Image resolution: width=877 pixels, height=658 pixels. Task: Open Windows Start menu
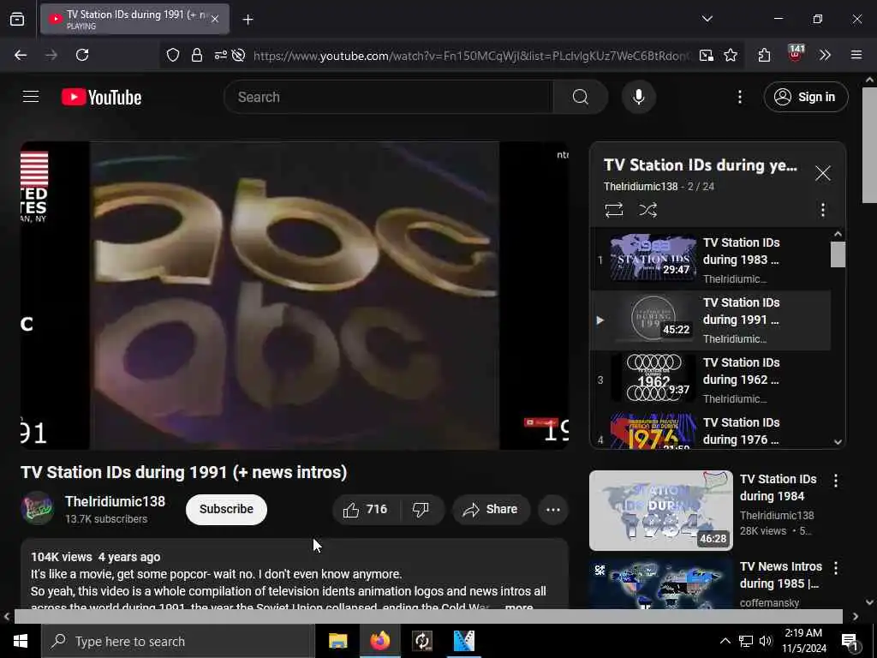tap(21, 641)
